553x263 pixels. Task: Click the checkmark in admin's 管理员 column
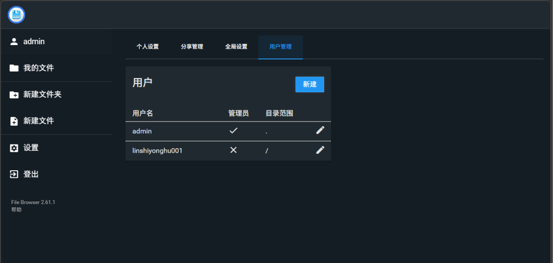[x=233, y=131]
